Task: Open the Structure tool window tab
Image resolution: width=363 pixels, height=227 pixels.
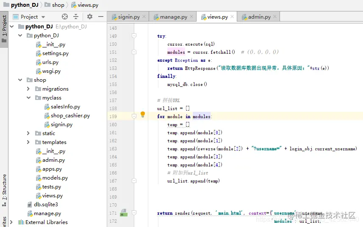Action: [4, 190]
